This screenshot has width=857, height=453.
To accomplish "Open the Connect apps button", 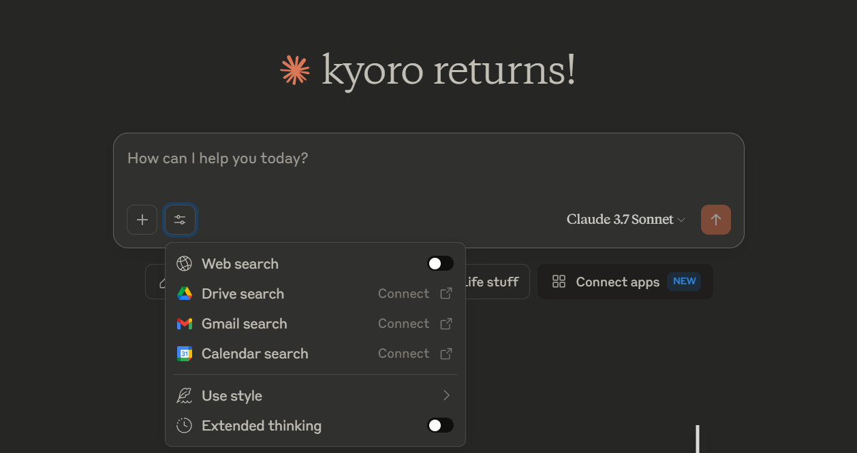I will click(x=625, y=282).
